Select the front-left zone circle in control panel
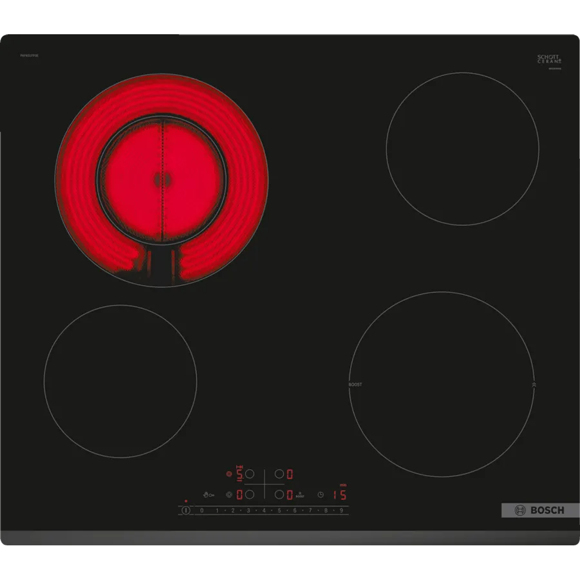The height and width of the screenshot is (580, 580). (250, 495)
